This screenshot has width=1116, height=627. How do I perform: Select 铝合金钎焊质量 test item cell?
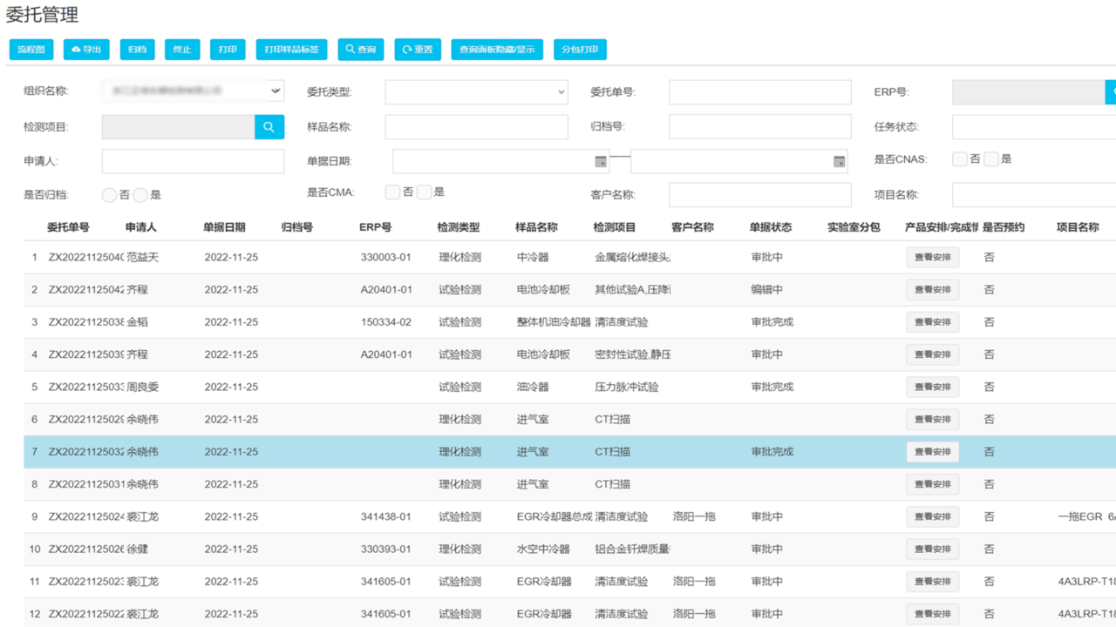633,549
